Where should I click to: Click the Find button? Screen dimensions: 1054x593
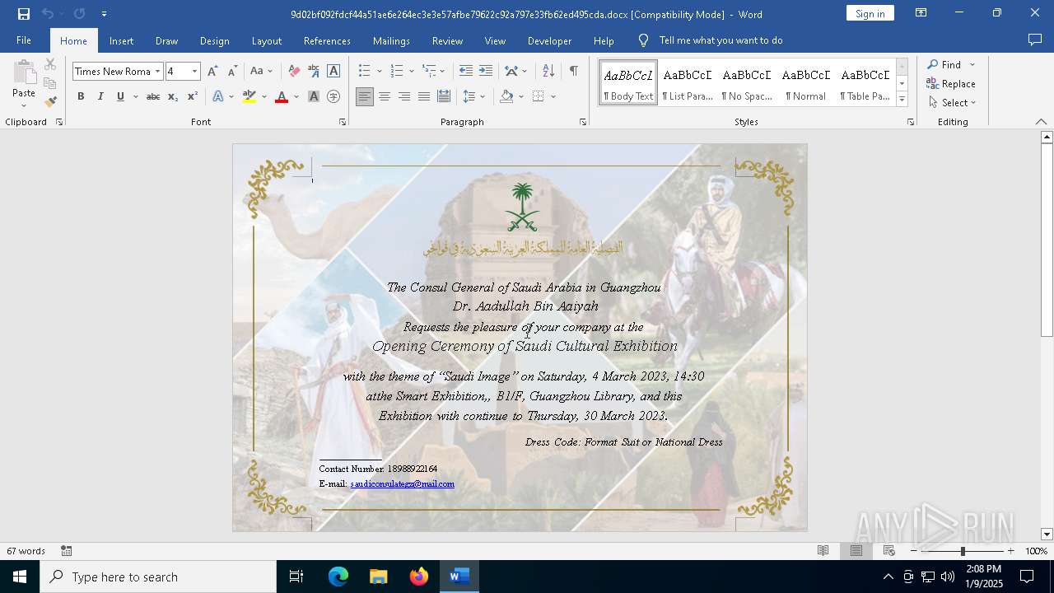tap(944, 64)
